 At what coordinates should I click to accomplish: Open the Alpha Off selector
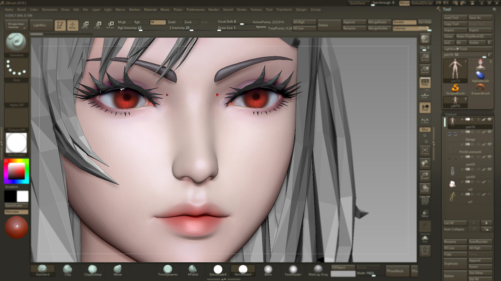[x=16, y=94]
